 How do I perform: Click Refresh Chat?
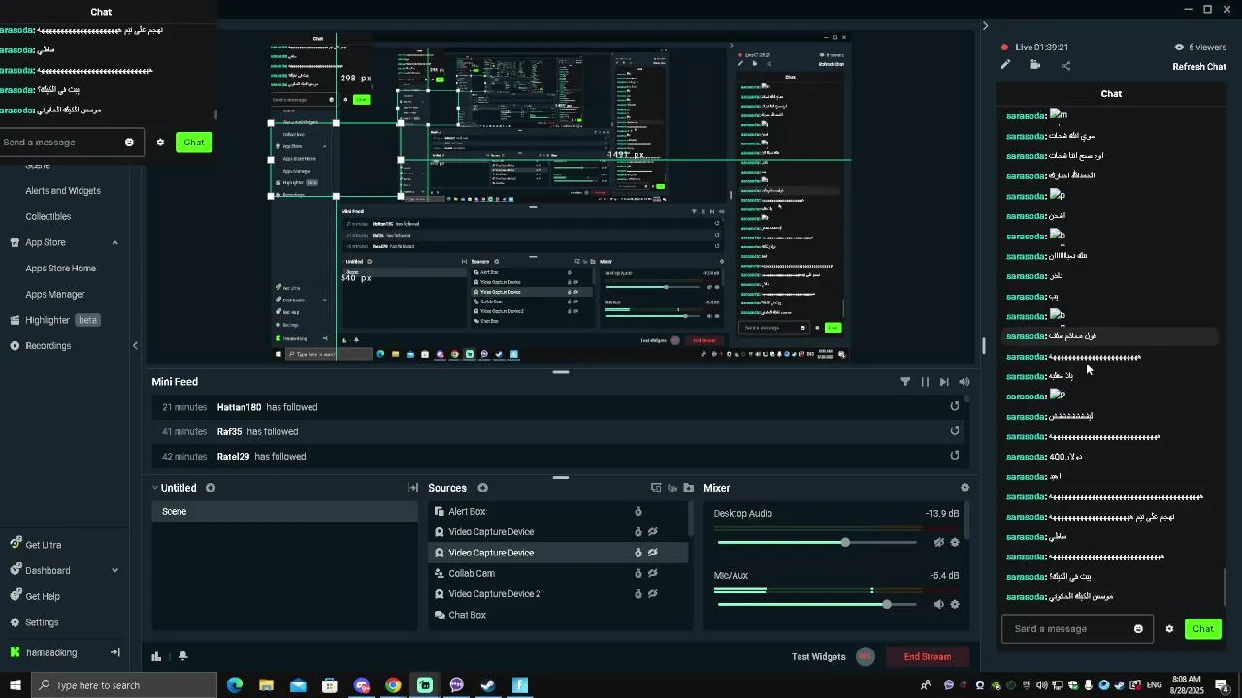click(x=1199, y=67)
